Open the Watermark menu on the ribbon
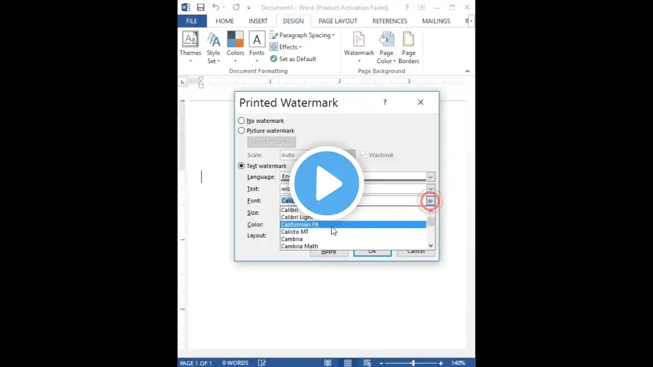 point(359,47)
